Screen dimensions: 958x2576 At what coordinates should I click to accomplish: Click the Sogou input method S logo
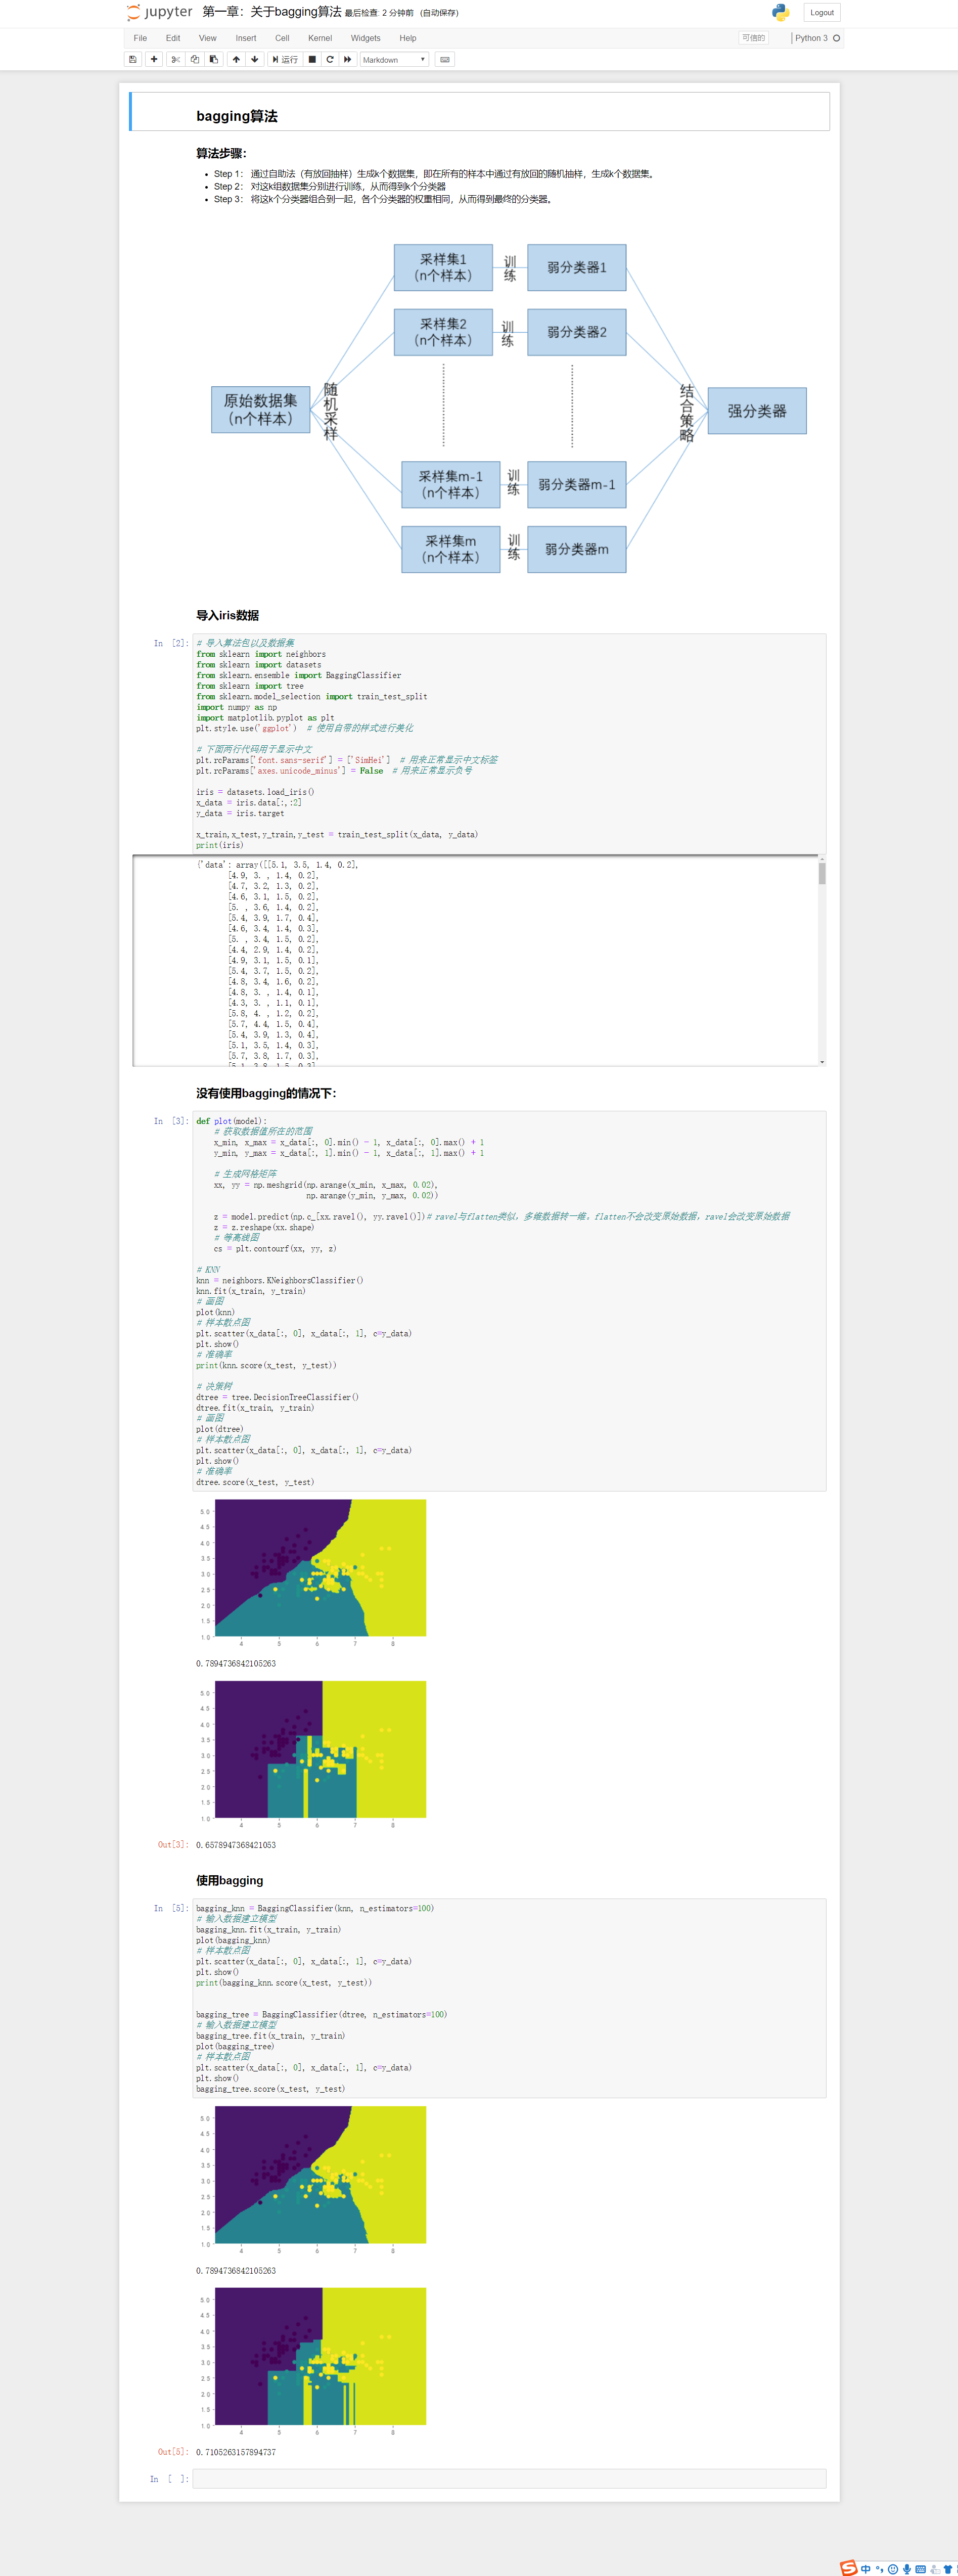click(849, 2568)
